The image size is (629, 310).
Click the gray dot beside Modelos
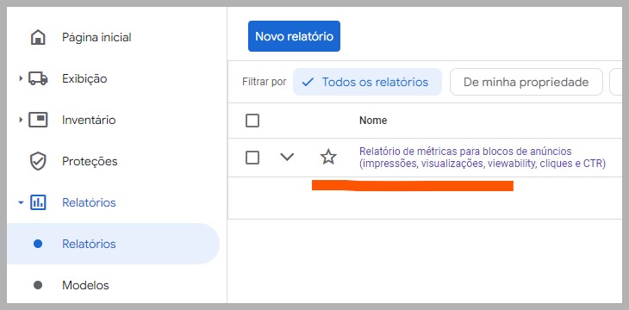[x=38, y=285]
